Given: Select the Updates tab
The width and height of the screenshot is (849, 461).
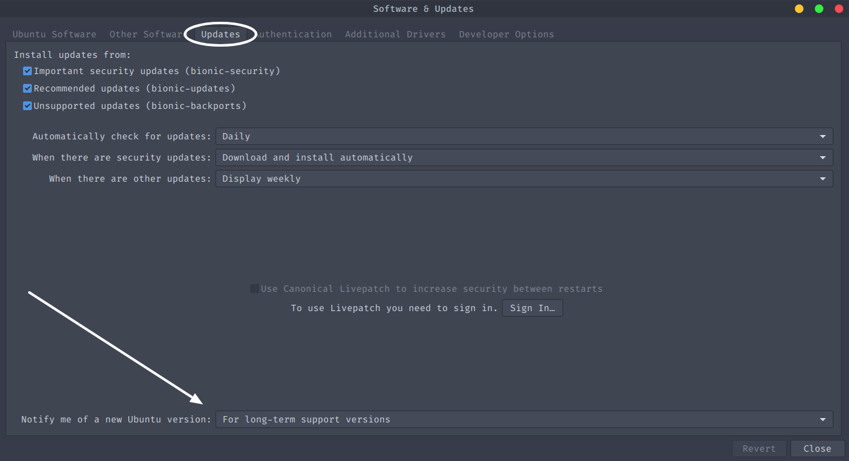Looking at the screenshot, I should (221, 34).
